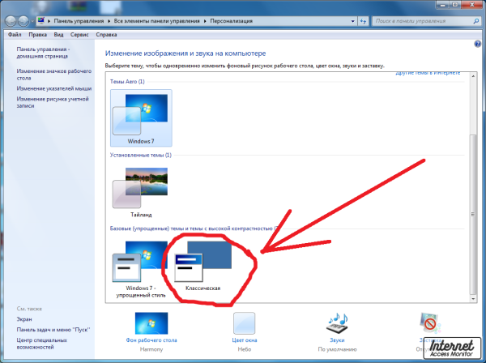The image size is (486, 363).
Task: Expand arrow after Панель управления breadcrumb
Action: pyautogui.click(x=109, y=21)
